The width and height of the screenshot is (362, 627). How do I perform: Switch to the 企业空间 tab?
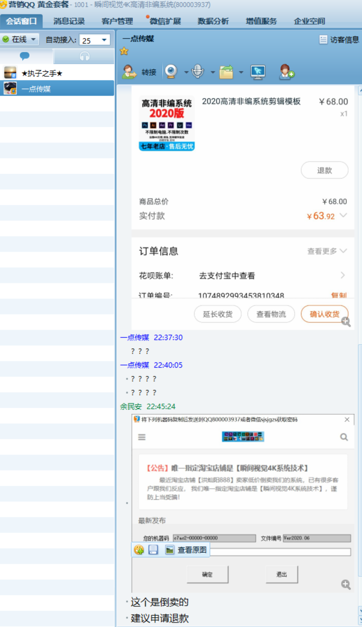(309, 21)
